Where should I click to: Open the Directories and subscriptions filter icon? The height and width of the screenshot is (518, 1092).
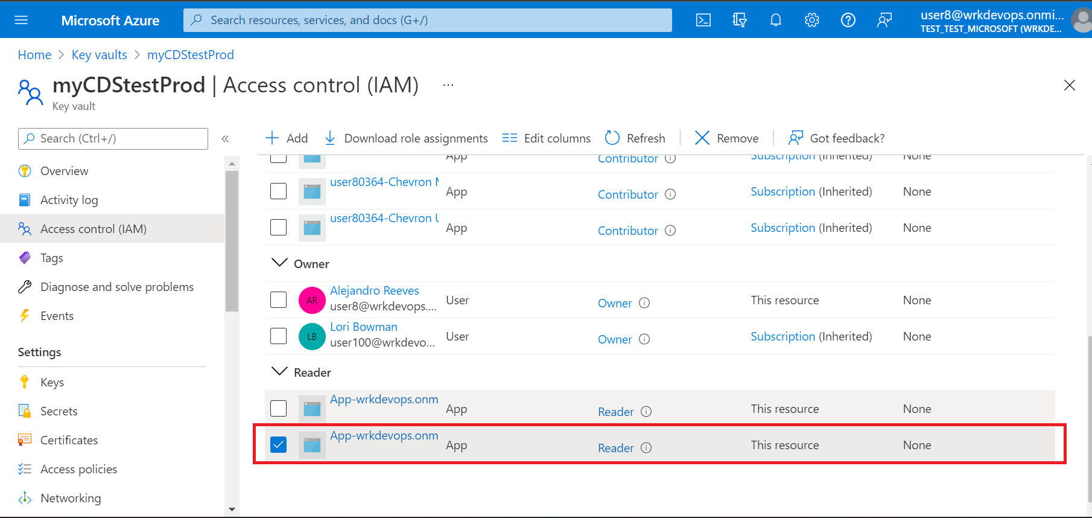[739, 20]
